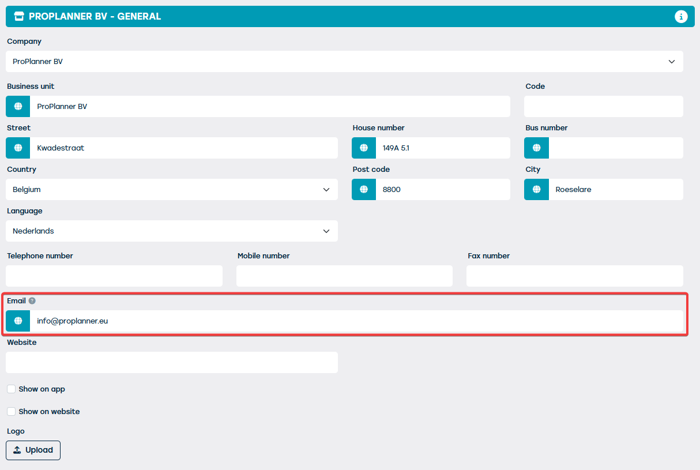Open the Country dropdown showing Belgium

coord(172,190)
